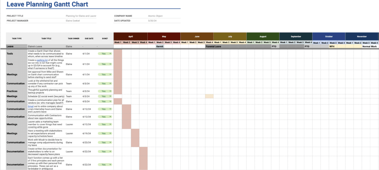
Task: Click the Company Name value 'Atomic Object'
Action: tap(155, 16)
